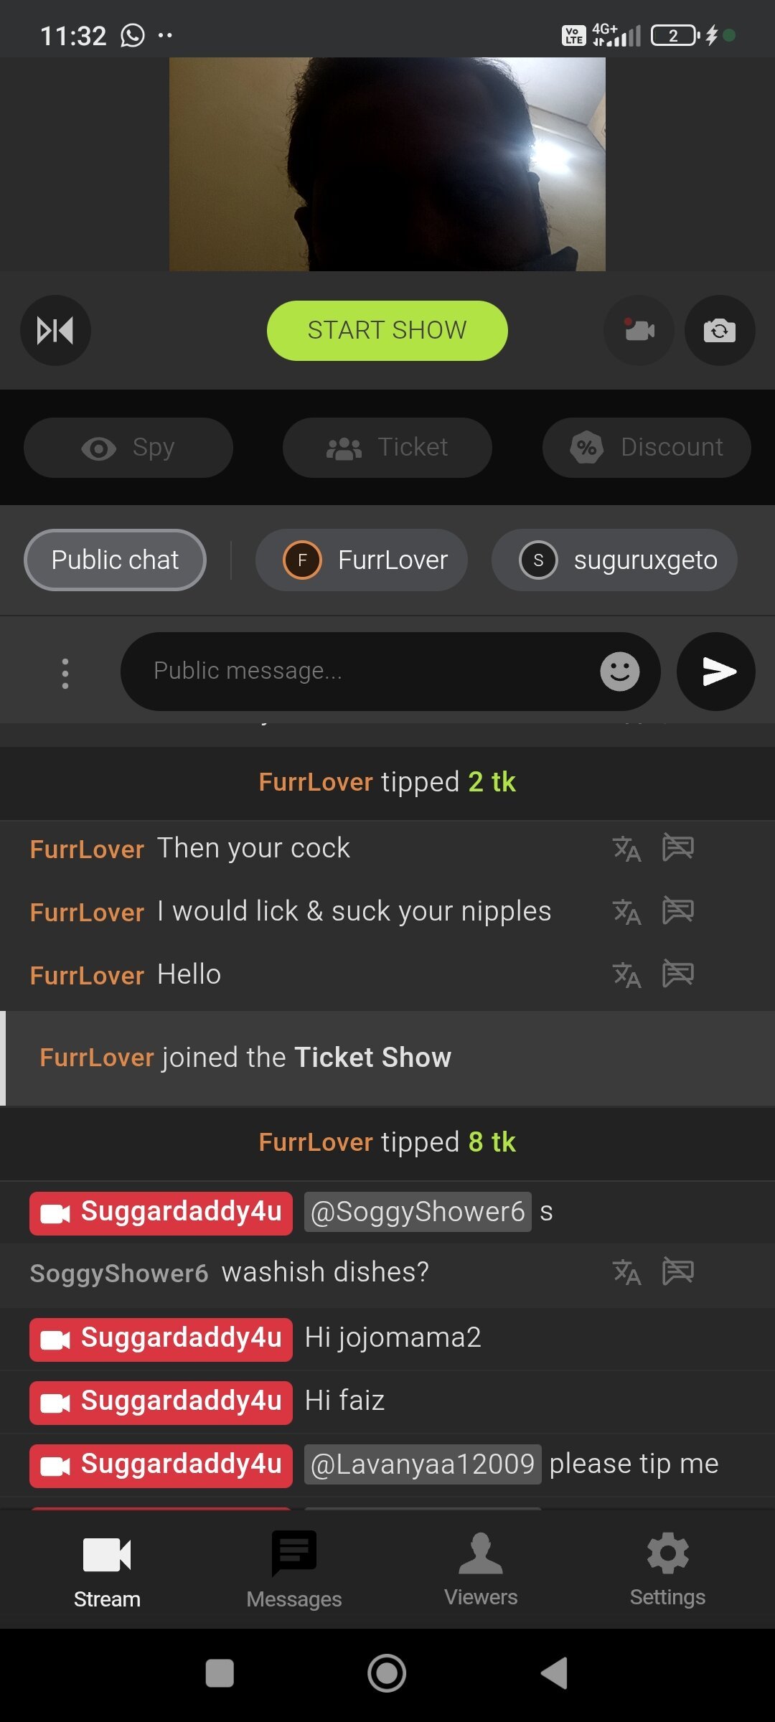Image resolution: width=775 pixels, height=1722 pixels.
Task: Tap the mirror flip camera icon
Action: point(55,331)
